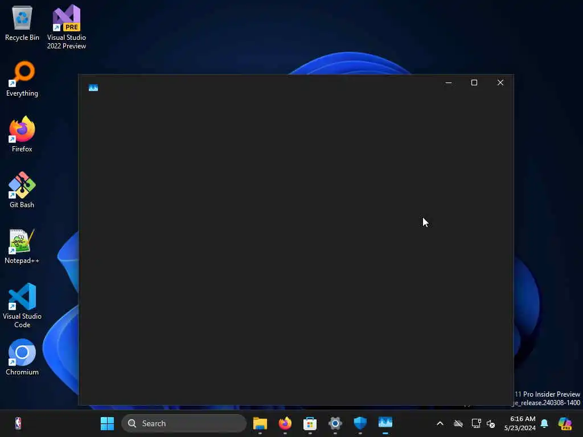Open the Everything search shortcut
The width and height of the screenshot is (583, 437).
tap(22, 79)
